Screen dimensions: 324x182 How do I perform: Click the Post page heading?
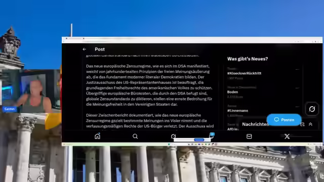100,49
